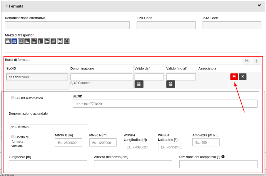Click the Lunghezza [m] field

[48, 164]
